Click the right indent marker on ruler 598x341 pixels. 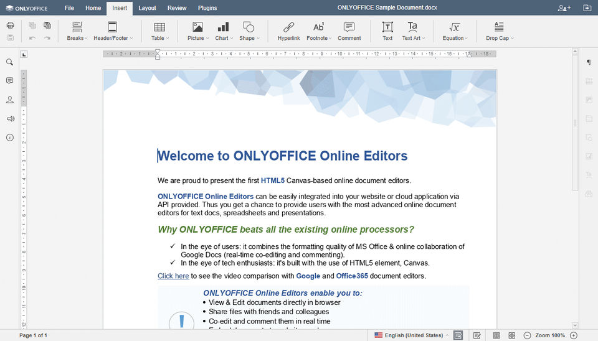469,55
